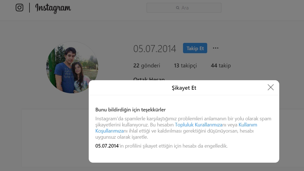Image resolution: width=304 pixels, height=171 pixels.
Task: Click the spam explanation paragraph text
Action: (x=183, y=128)
